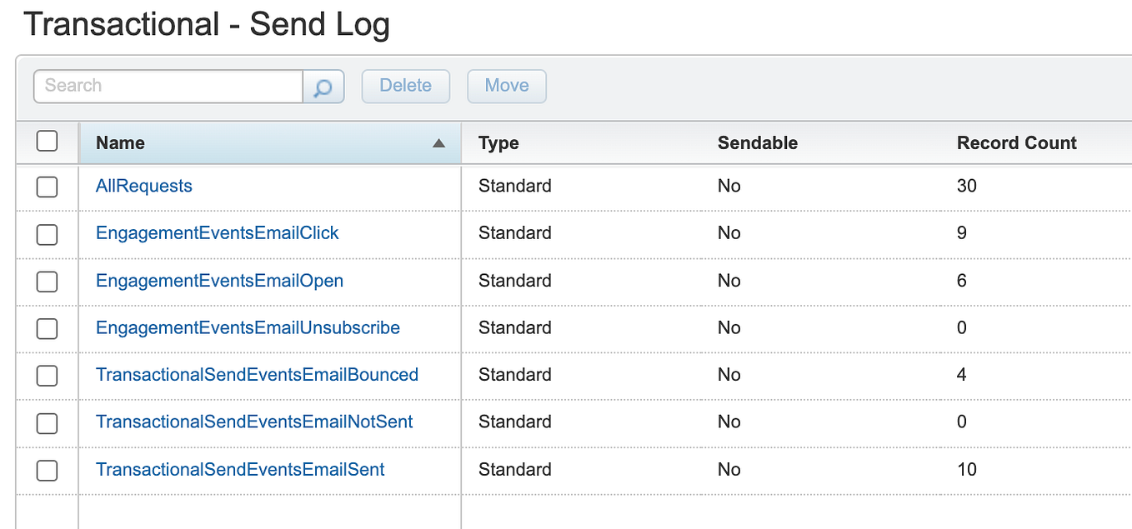Select the EngagementEventsEmailOpen row checkbox
1132x529 pixels.
(x=48, y=282)
